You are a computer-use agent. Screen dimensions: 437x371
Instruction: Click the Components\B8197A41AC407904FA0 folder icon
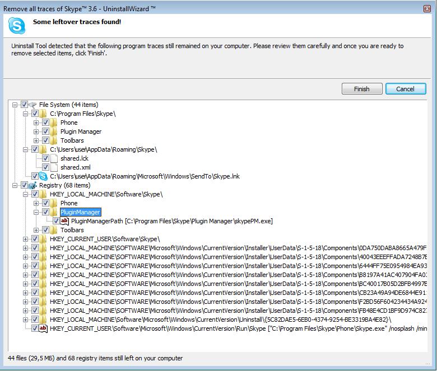tap(43, 275)
